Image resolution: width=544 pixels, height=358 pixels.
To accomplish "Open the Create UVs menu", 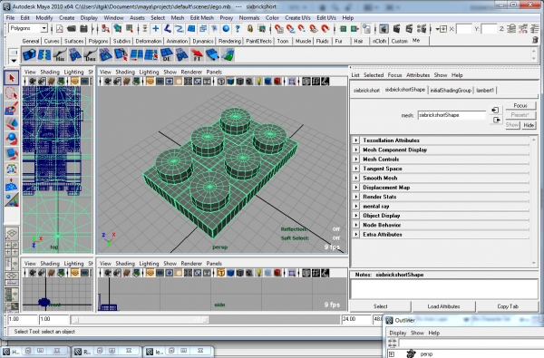I will click(x=297, y=18).
